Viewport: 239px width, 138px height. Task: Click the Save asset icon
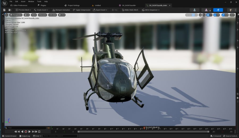4,10
